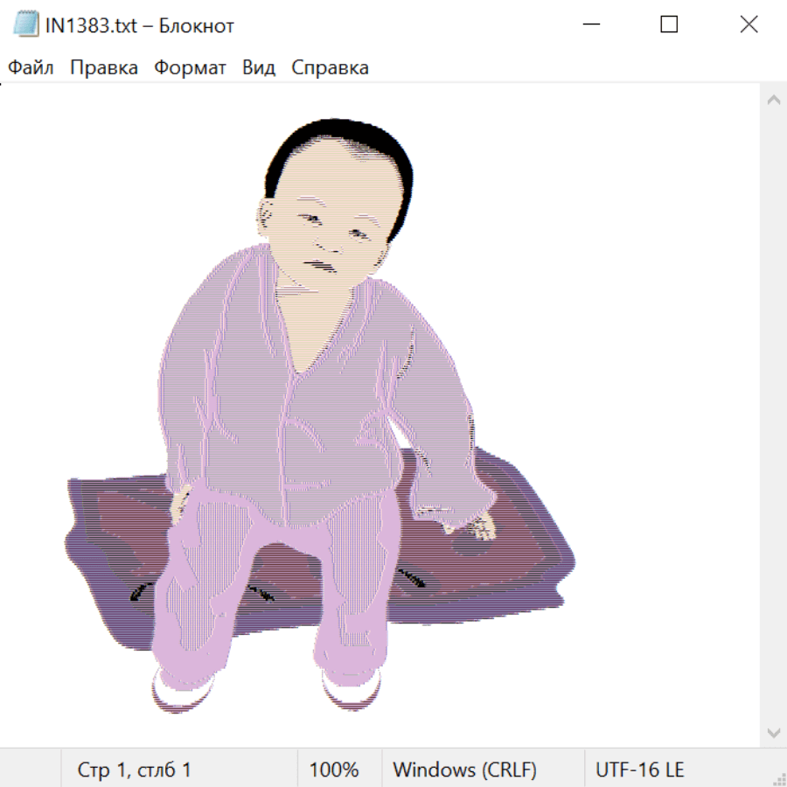The height and width of the screenshot is (787, 787).
Task: Click the Стр 1, стлб 1 status field
Action: coord(134,770)
